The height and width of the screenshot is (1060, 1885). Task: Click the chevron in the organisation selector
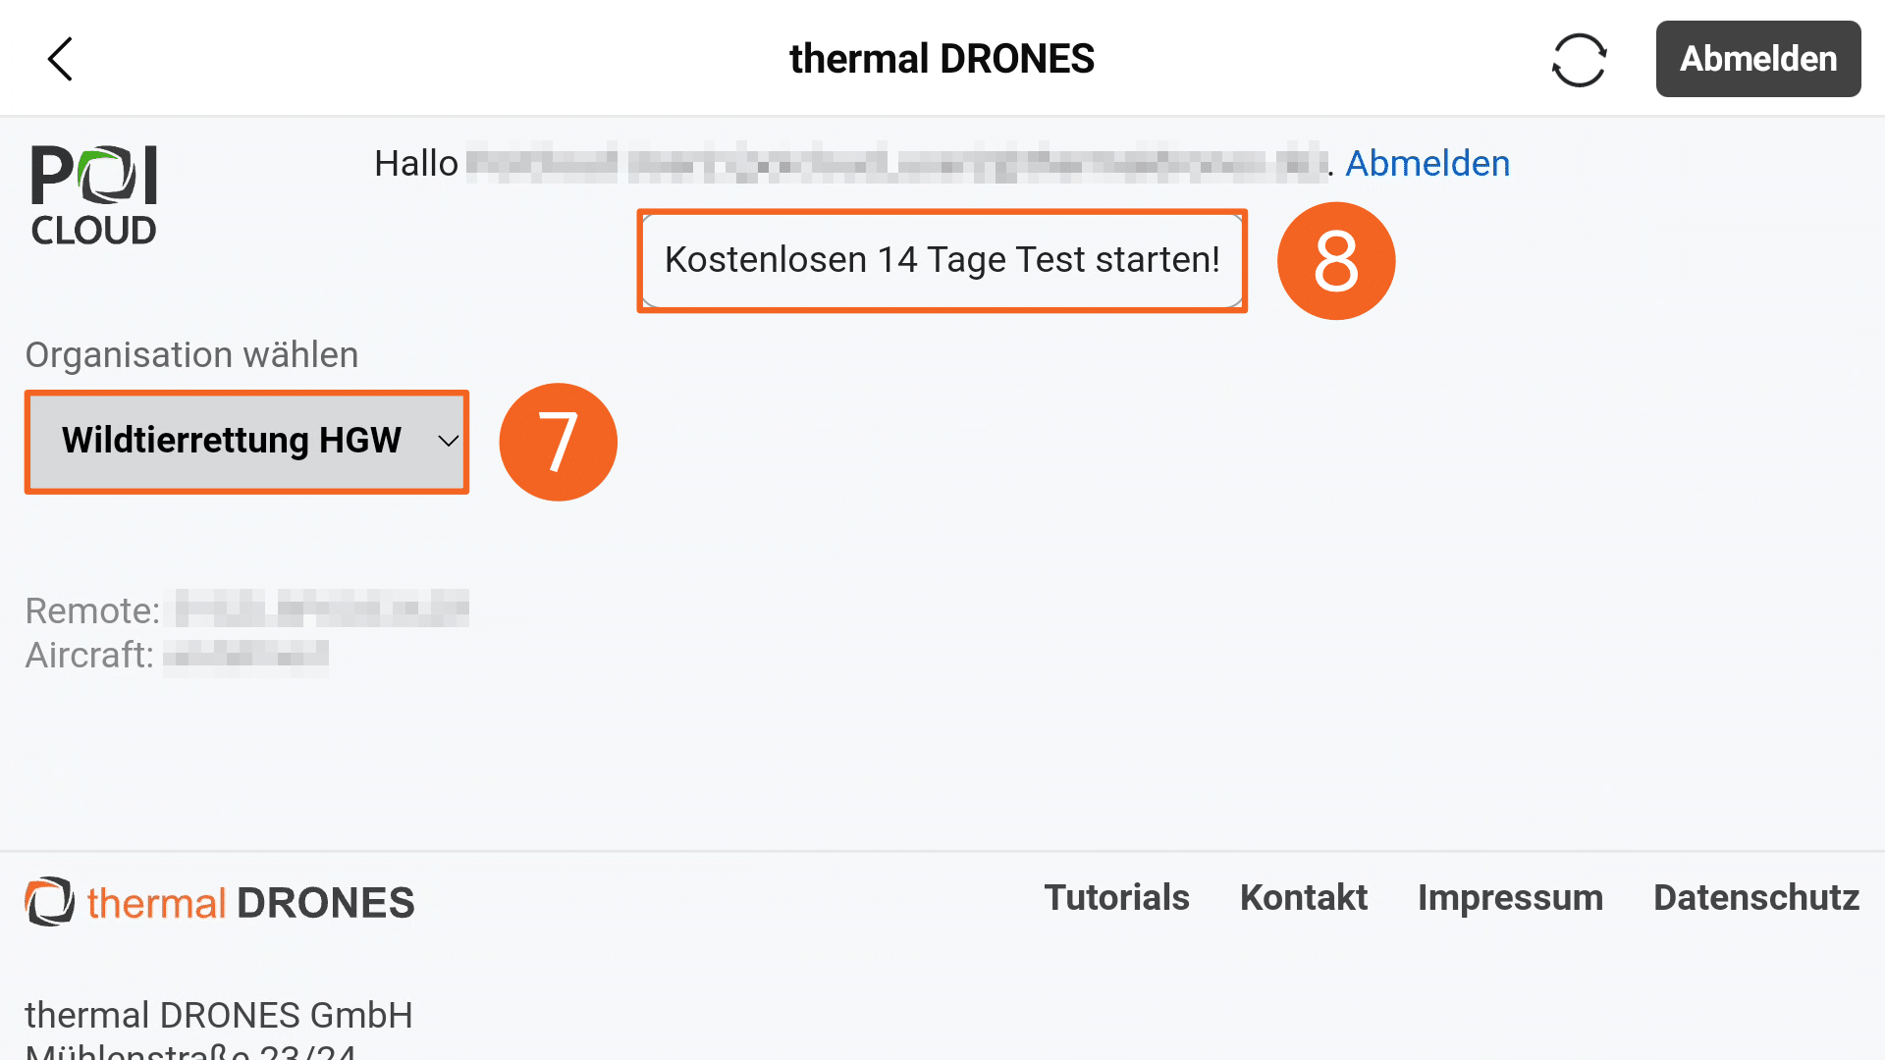[x=448, y=442]
